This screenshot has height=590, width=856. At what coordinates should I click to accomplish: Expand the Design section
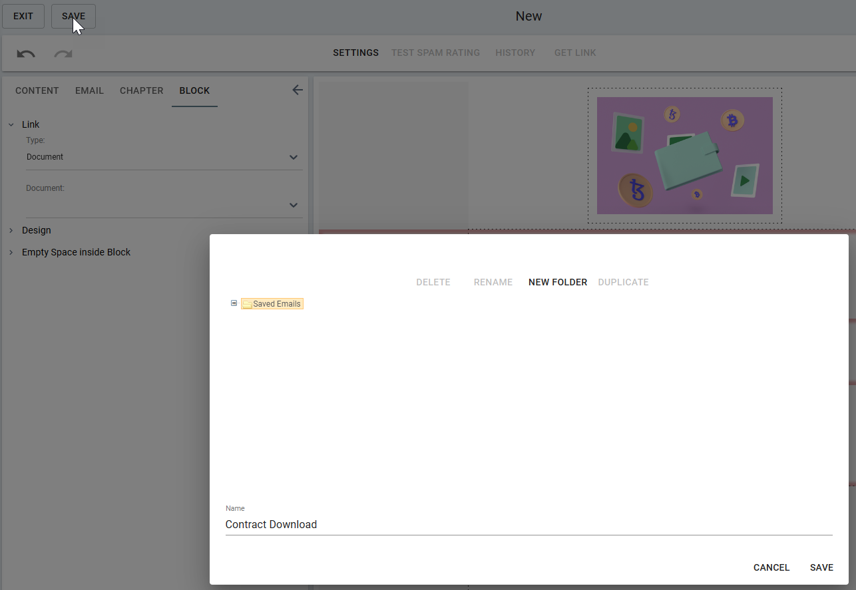11,230
